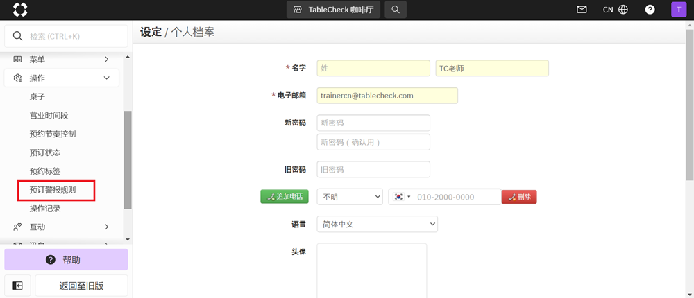Click the 设定 breadcrumb link
The width and height of the screenshot is (694, 298).
(x=151, y=32)
